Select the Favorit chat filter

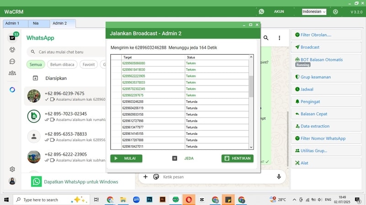pos(89,64)
